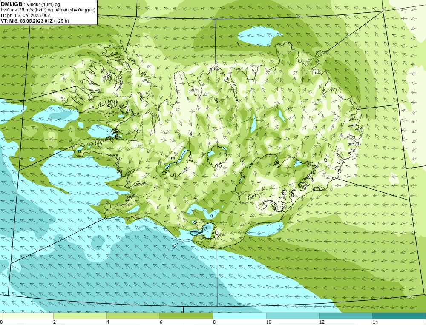This screenshot has width=426, height=325.
Task: Click the legend label 2
Action: click(x=55, y=322)
